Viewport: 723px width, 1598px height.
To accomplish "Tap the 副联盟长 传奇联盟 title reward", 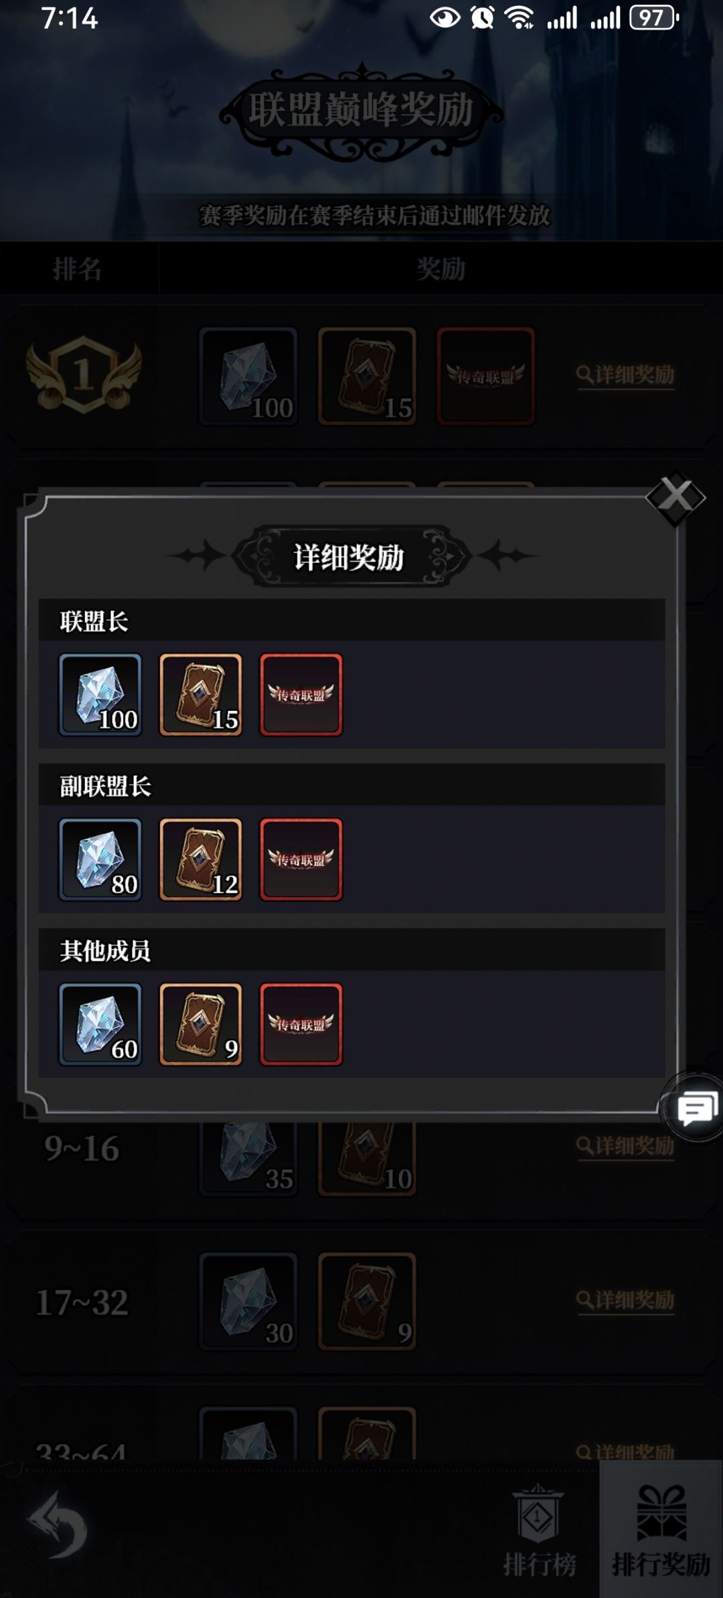I will tap(301, 860).
